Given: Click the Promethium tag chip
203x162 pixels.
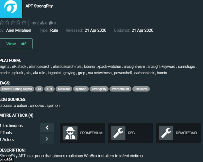Looking at the screenshot, I should point(121,89).
